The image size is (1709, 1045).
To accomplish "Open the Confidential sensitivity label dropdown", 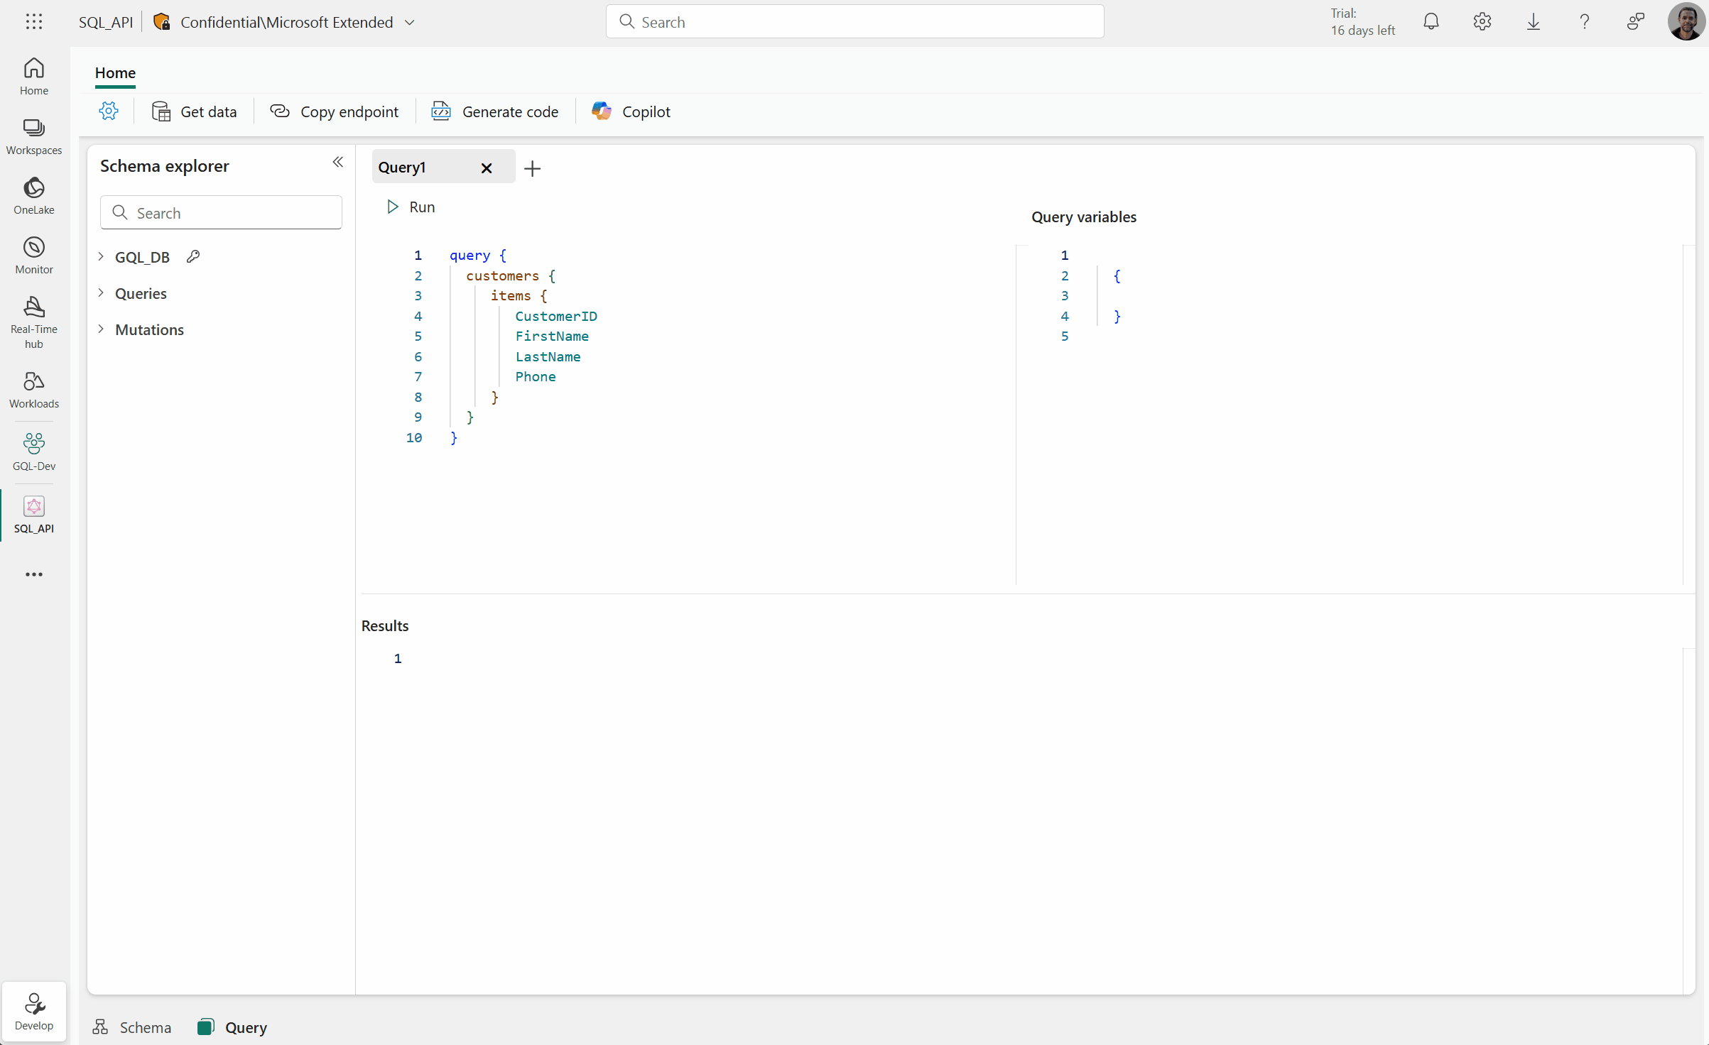I will [x=410, y=22].
